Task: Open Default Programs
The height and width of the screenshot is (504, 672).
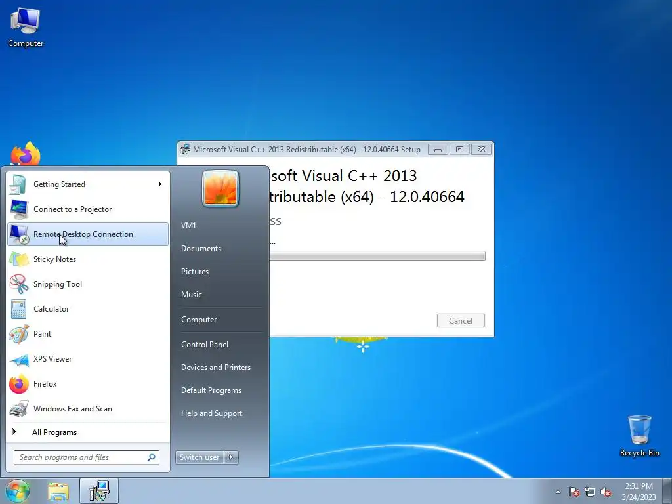Action: (x=211, y=390)
